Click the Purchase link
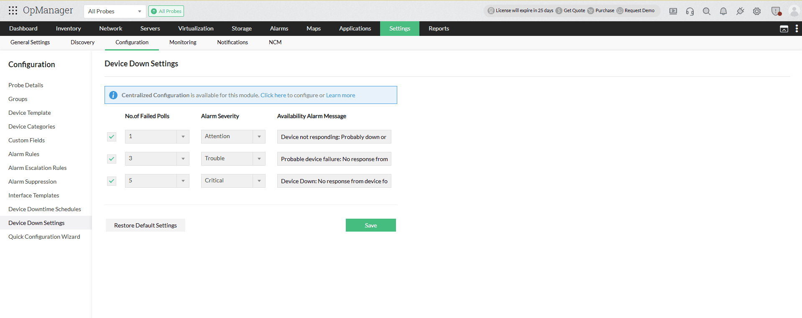This screenshot has width=802, height=318. (605, 11)
